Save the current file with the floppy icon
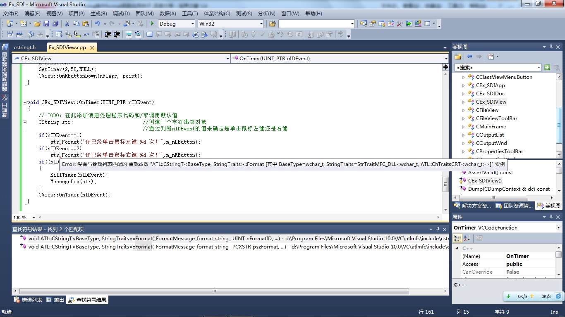The height and width of the screenshot is (317, 565). click(46, 24)
